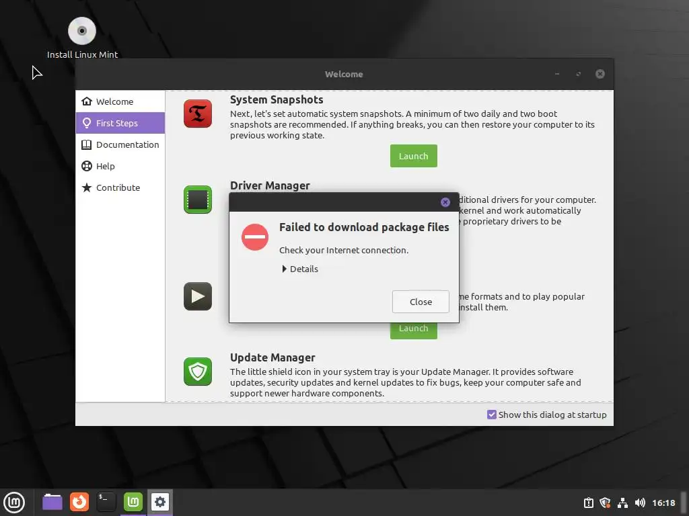Click the red error icon in dialog

255,237
